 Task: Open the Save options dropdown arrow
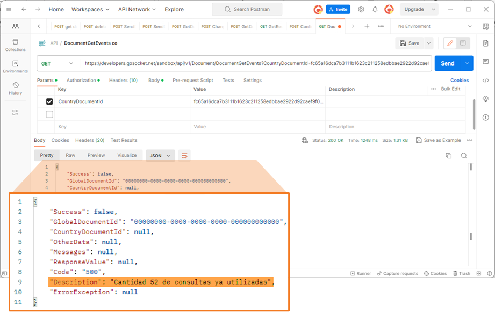[x=429, y=43]
